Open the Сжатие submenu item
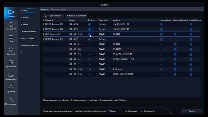 pyautogui.click(x=25, y=18)
